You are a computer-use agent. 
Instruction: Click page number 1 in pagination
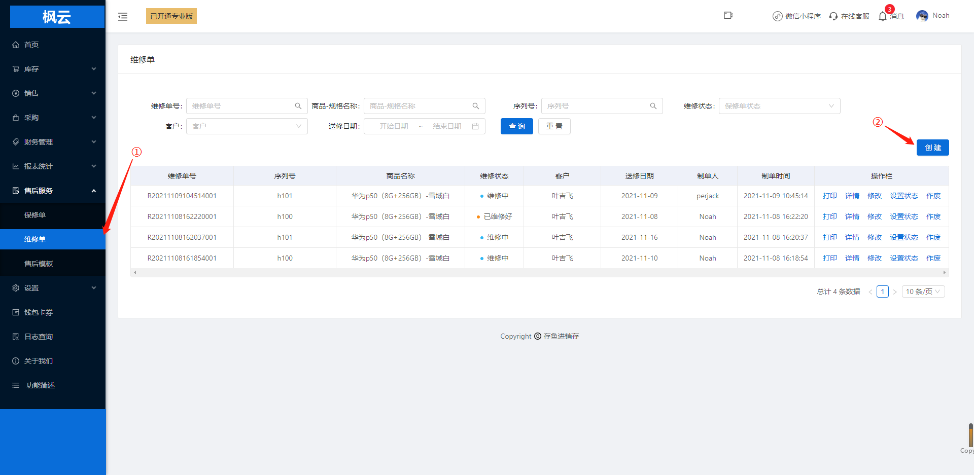pyautogui.click(x=882, y=291)
